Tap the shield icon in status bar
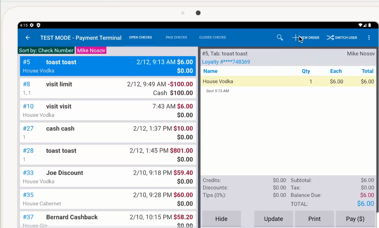379x228 pixels. pyautogui.click(x=38, y=25)
